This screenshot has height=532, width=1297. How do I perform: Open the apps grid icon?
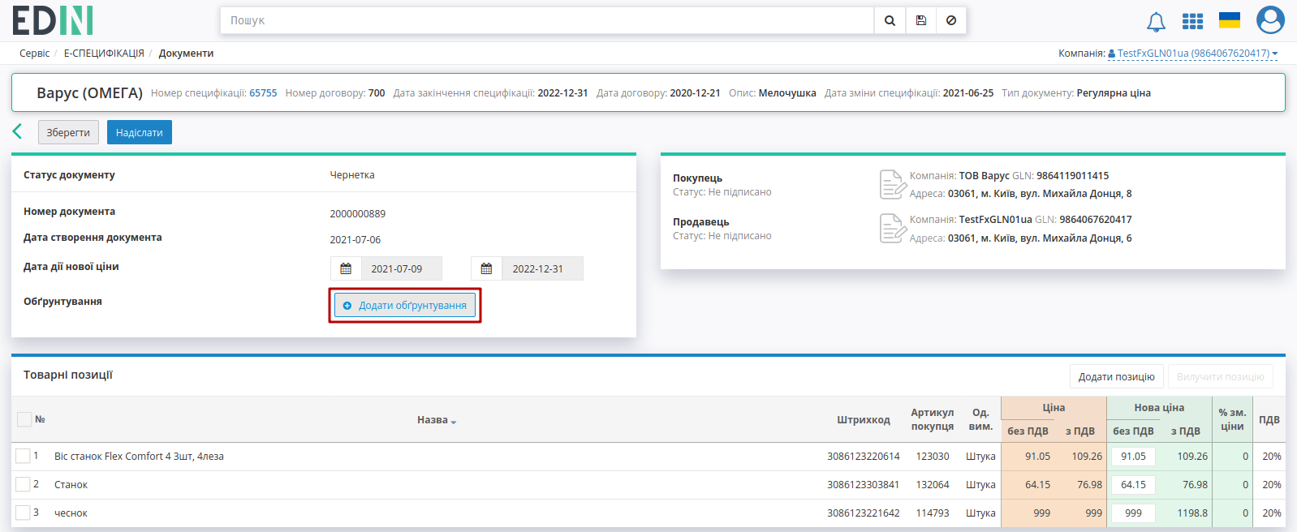[x=1192, y=21]
